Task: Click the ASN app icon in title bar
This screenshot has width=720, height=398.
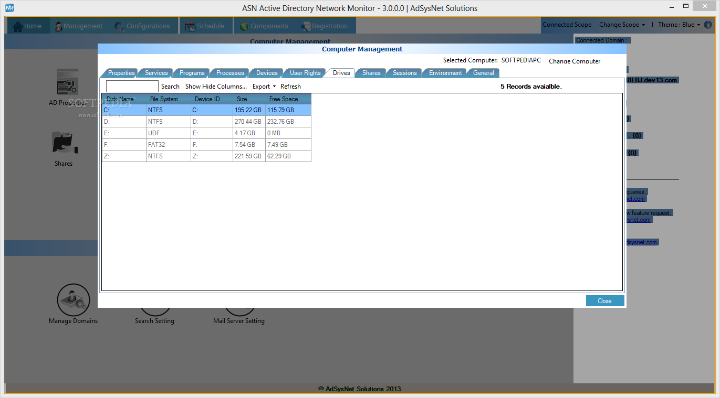Action: 9,8
